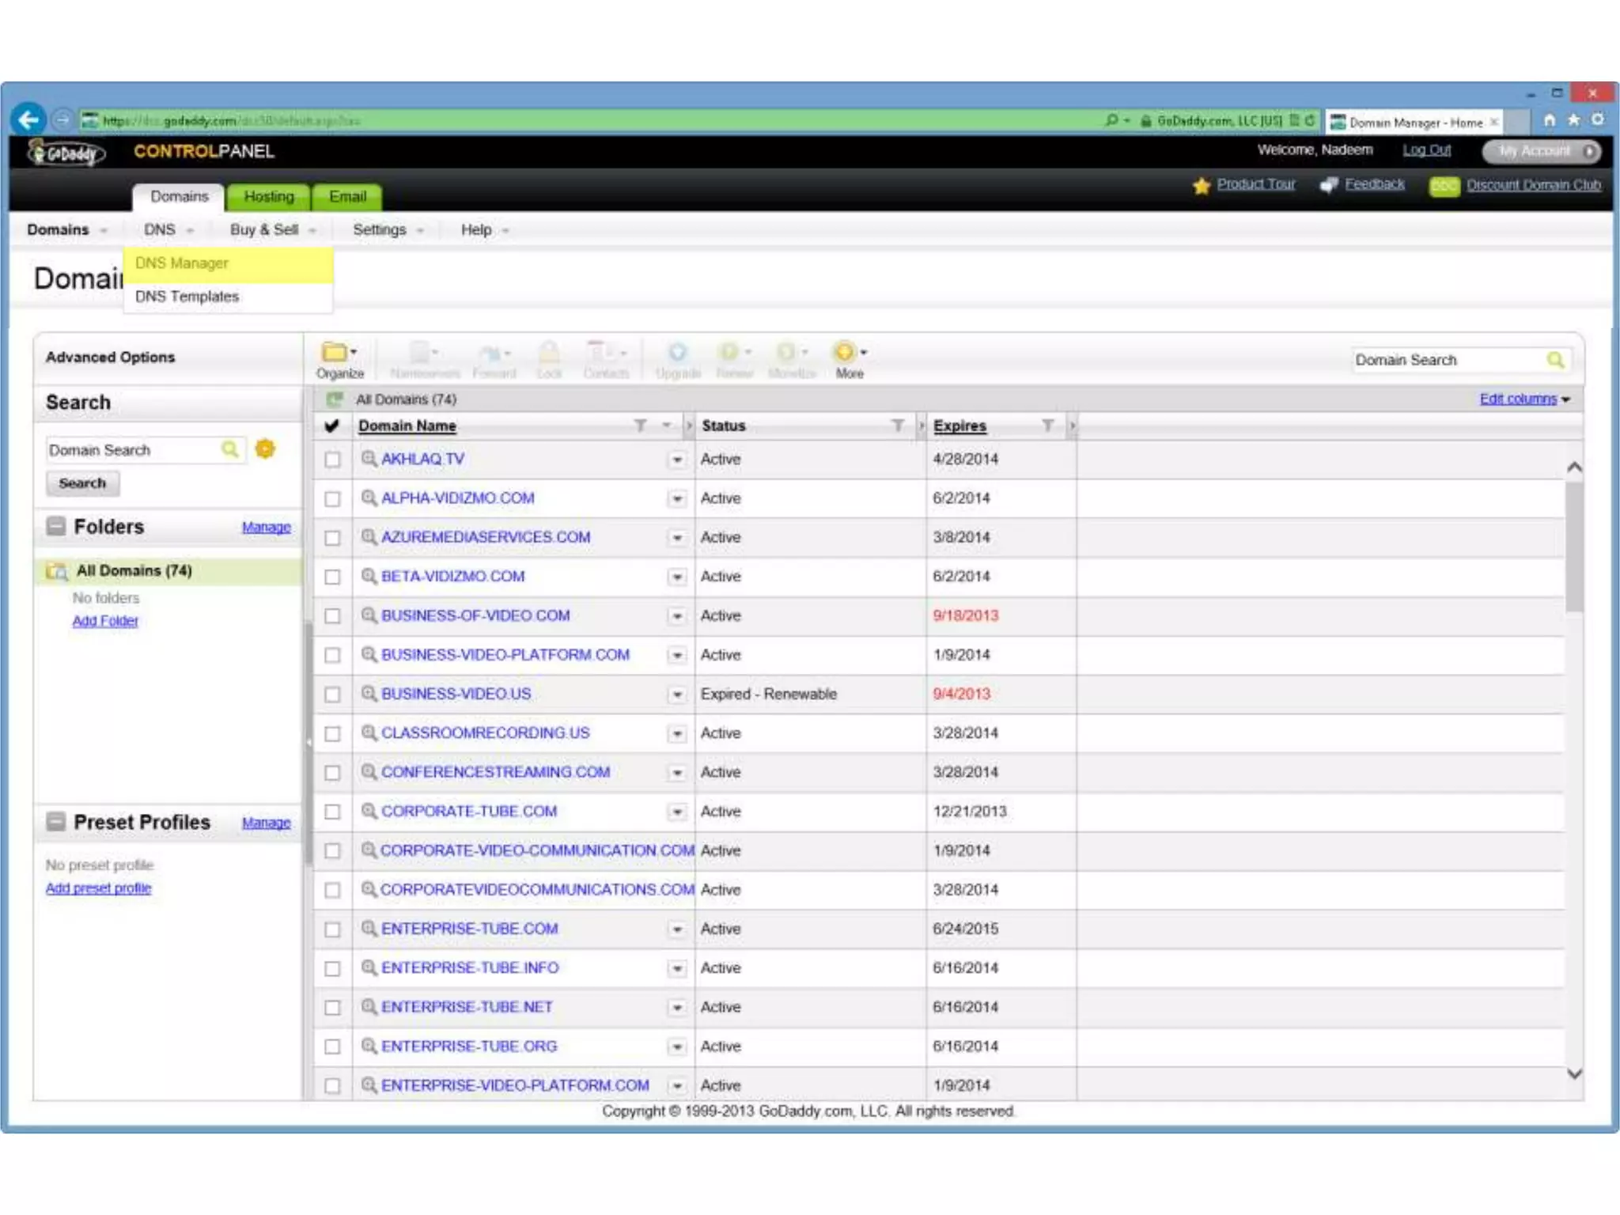
Task: Click browser back arrow button
Action: (x=29, y=120)
